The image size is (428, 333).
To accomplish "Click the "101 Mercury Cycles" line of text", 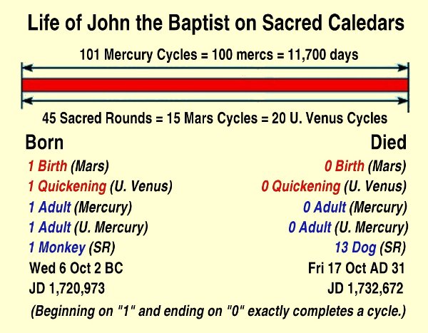I will (215, 53).
